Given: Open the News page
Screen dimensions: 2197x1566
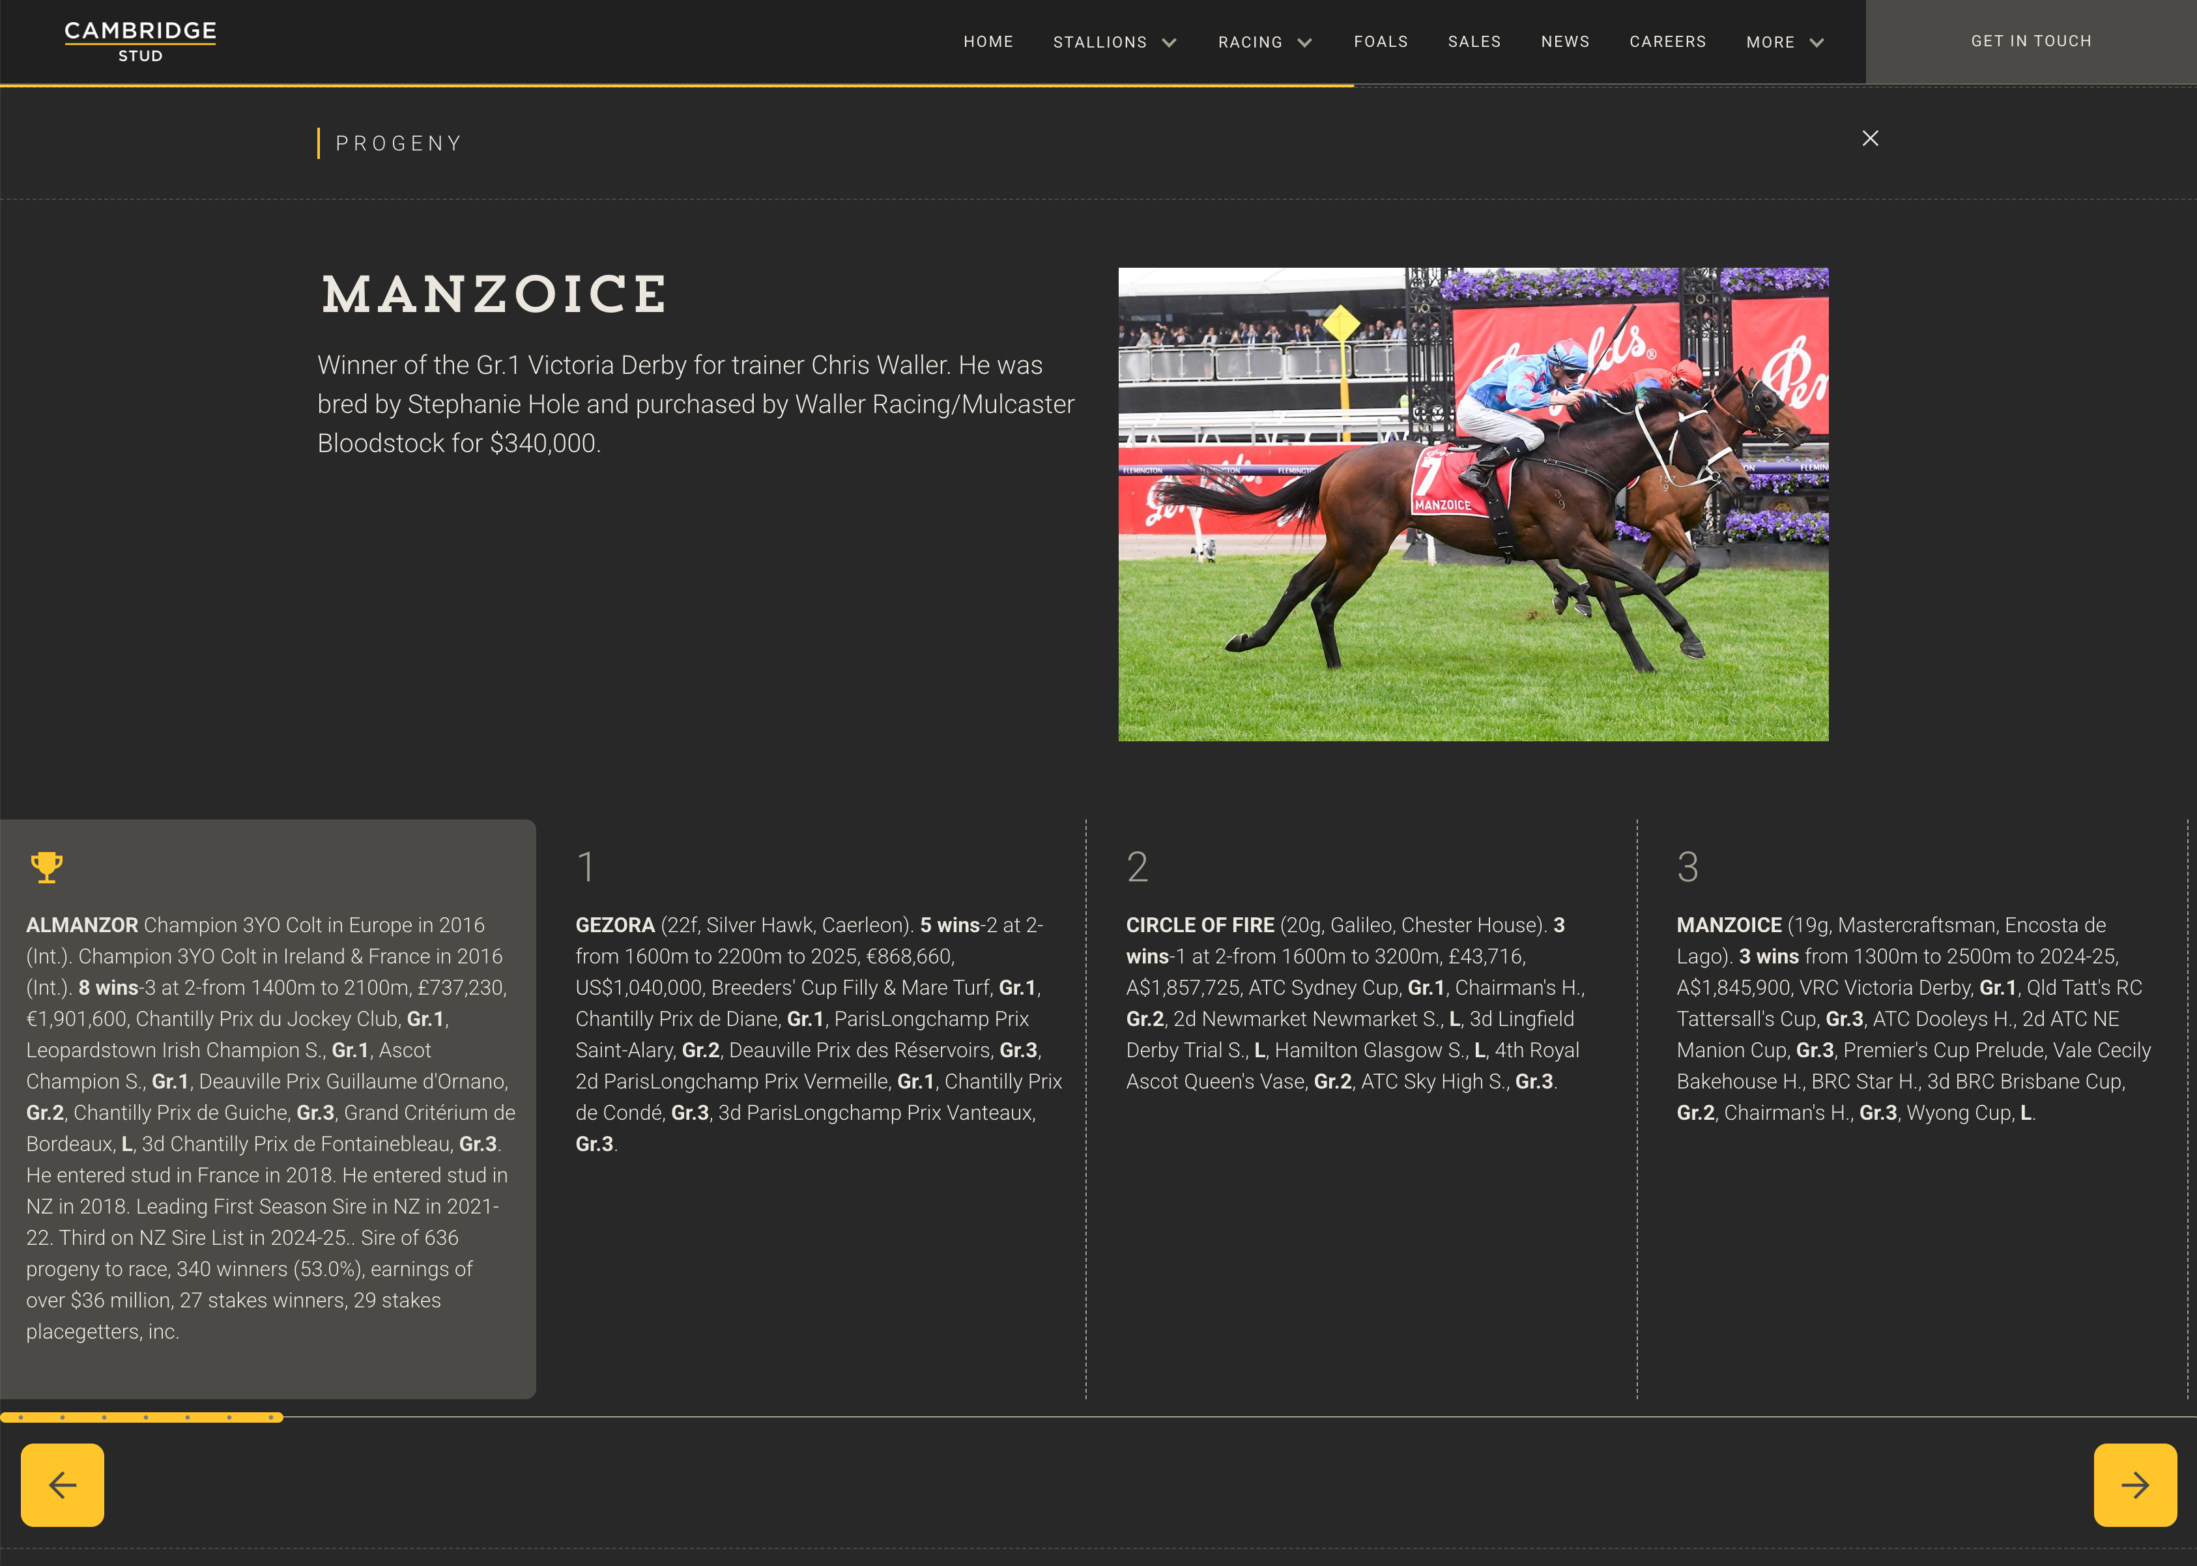Looking at the screenshot, I should click(x=1564, y=42).
